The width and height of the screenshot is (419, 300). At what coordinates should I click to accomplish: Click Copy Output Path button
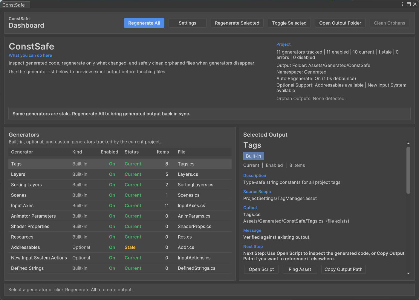click(x=343, y=269)
